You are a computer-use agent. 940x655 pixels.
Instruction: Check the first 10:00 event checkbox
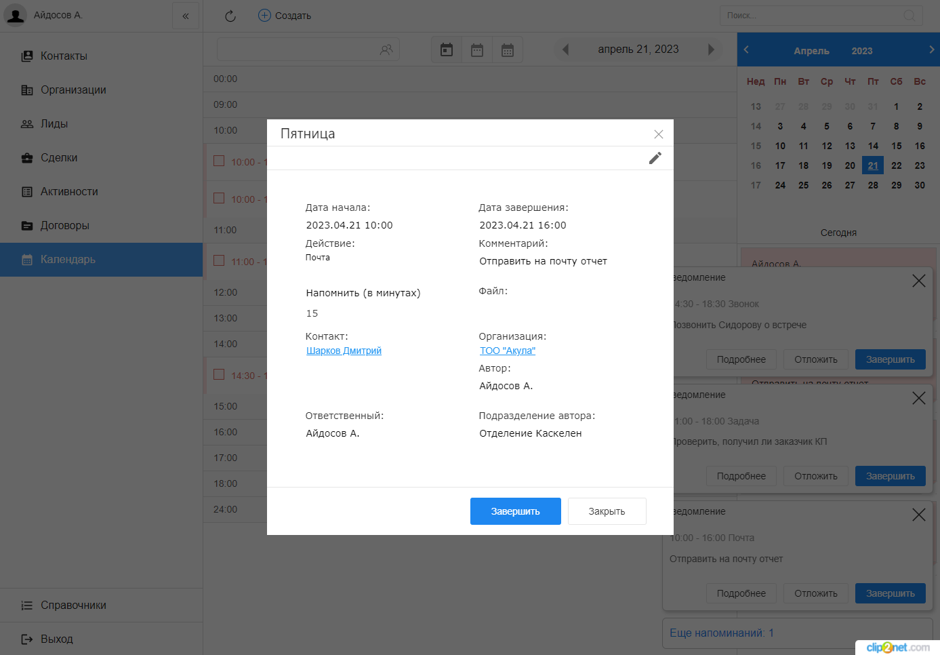pos(219,161)
